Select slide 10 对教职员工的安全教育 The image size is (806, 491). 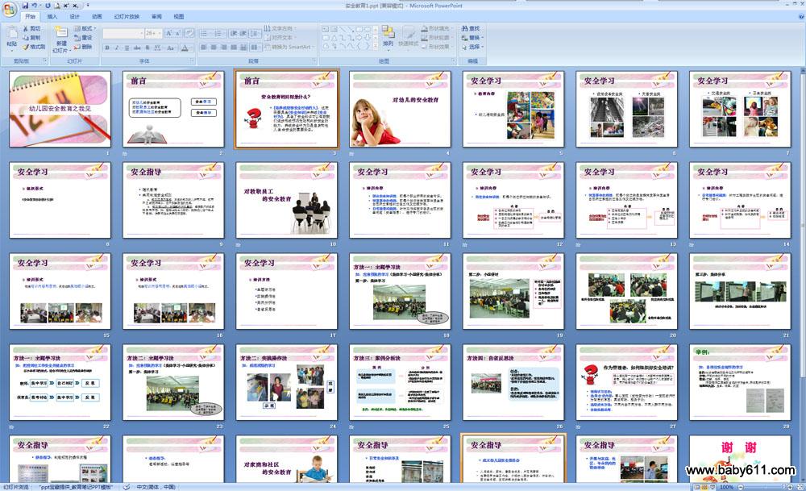pos(287,200)
